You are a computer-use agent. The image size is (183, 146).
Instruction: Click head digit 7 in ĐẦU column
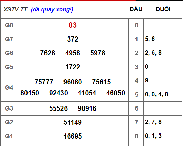pyautogui.click(x=136, y=122)
